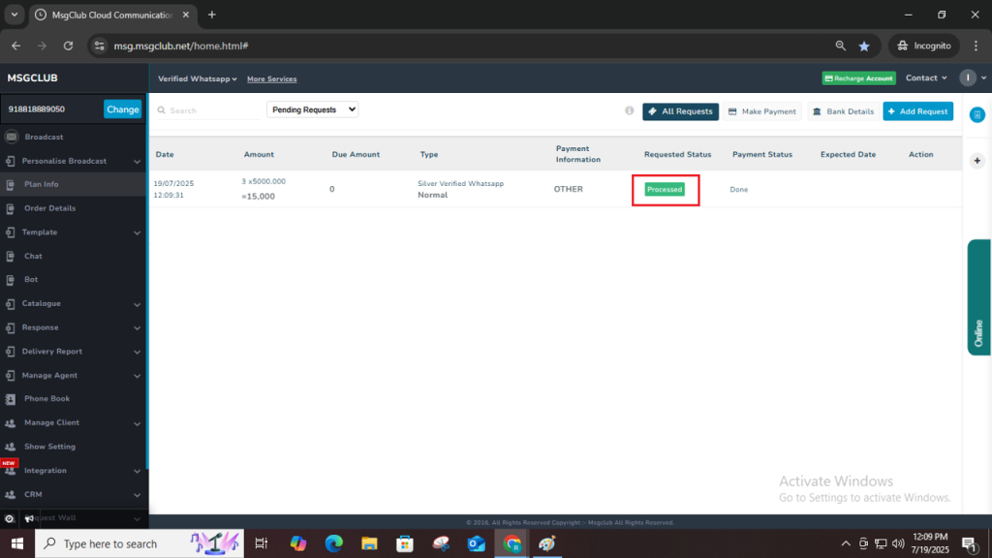Open Verified Whatsapp service dropdown
This screenshot has width=992, height=558.
point(198,78)
